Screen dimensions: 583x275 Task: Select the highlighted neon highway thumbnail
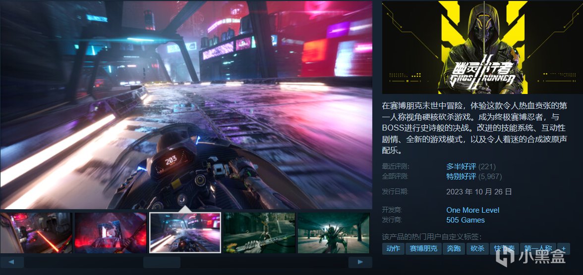point(185,232)
